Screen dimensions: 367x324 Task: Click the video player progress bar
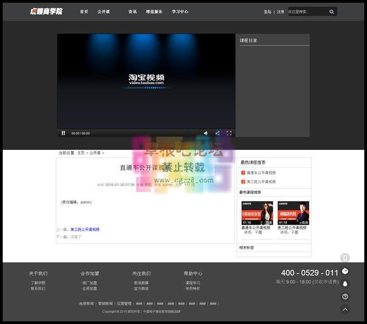(x=146, y=129)
